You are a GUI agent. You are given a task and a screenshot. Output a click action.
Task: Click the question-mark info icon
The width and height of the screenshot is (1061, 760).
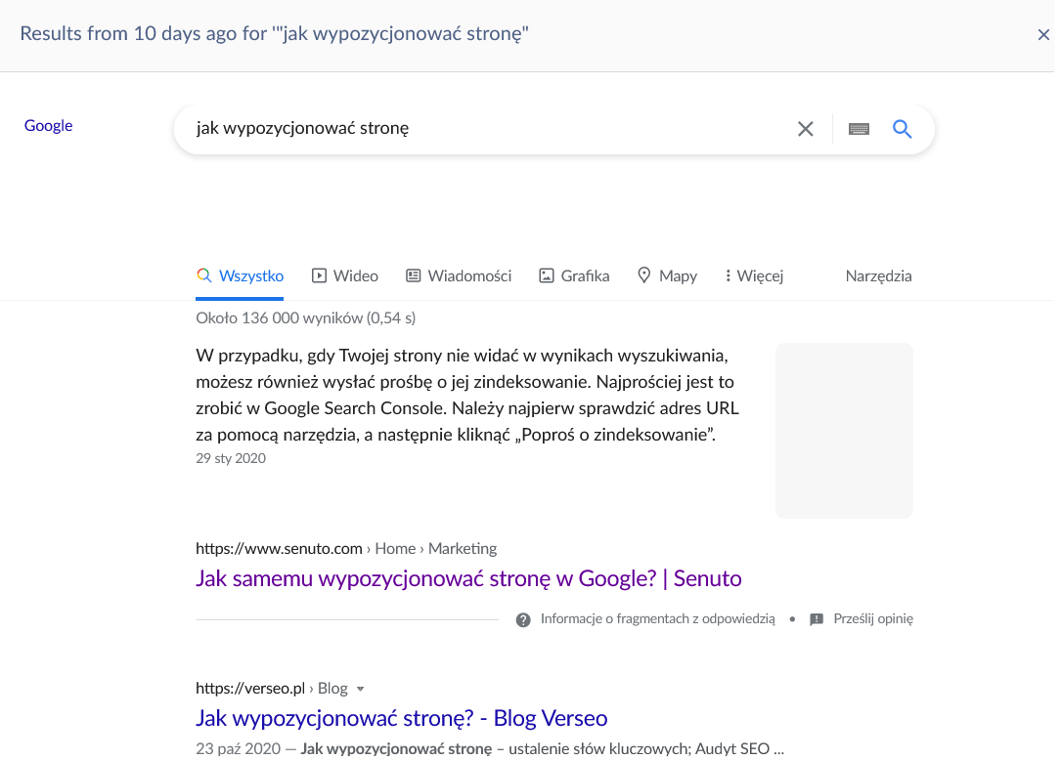pyautogui.click(x=523, y=620)
